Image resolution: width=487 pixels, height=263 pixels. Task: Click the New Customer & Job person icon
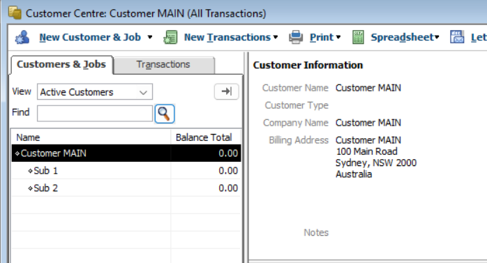(x=22, y=37)
